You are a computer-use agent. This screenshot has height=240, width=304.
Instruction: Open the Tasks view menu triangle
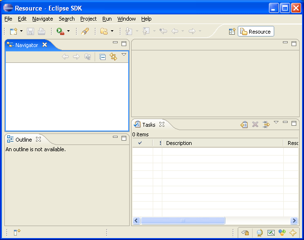276,122
